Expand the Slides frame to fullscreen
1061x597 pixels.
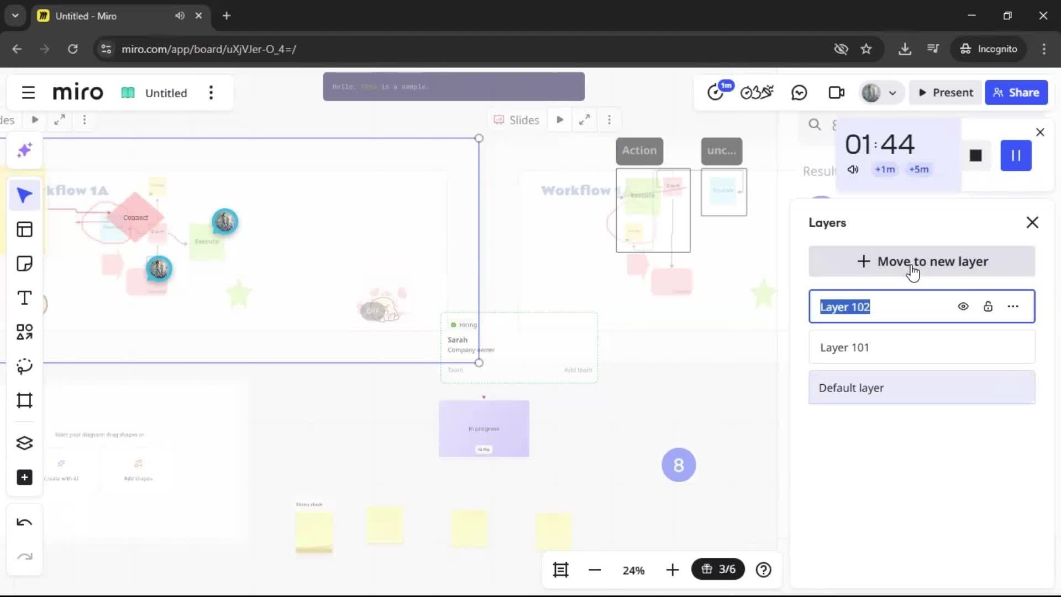[584, 119]
